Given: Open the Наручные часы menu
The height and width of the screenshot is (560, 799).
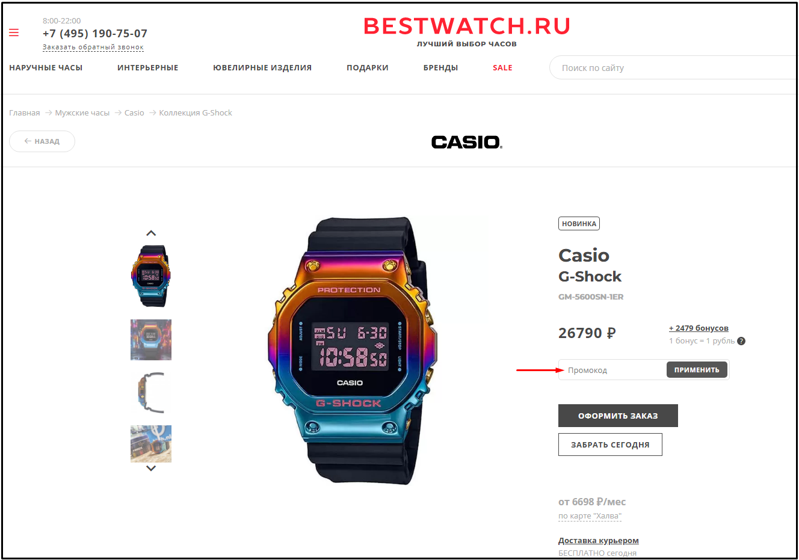Looking at the screenshot, I should coord(46,68).
